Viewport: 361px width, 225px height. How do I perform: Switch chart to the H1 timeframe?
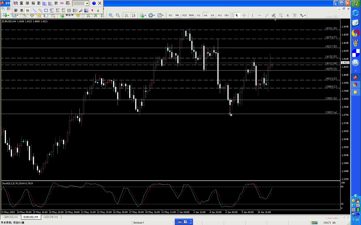click(x=199, y=15)
